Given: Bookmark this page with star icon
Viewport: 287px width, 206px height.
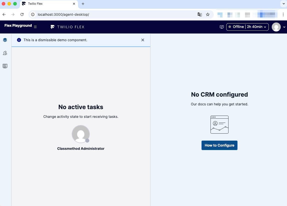Looking at the screenshot, I should 208,14.
